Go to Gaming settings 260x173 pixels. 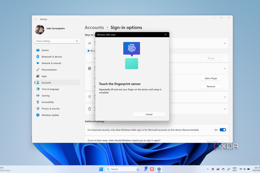click(57, 96)
